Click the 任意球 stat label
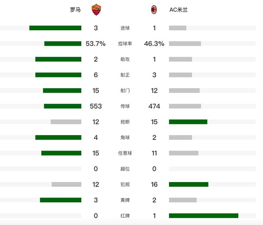The width and height of the screenshot is (263, 225). (x=125, y=153)
